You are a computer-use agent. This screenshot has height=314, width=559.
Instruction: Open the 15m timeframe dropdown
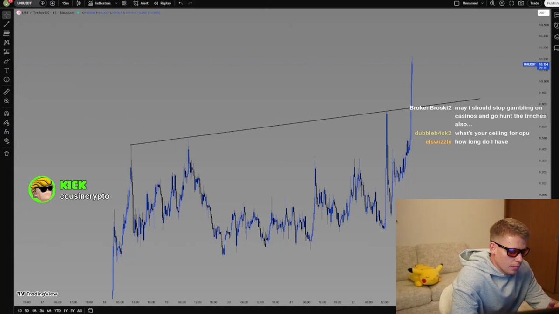(x=66, y=3)
